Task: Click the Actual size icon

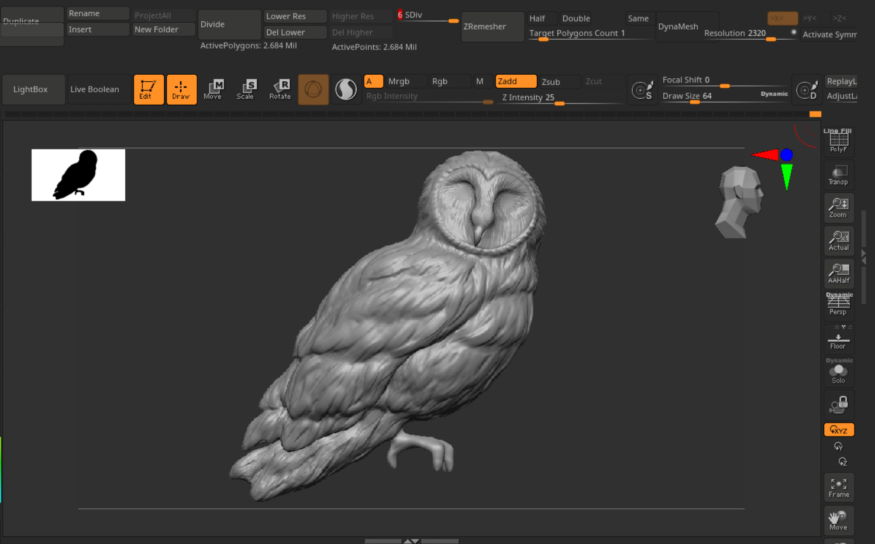Action: 839,240
